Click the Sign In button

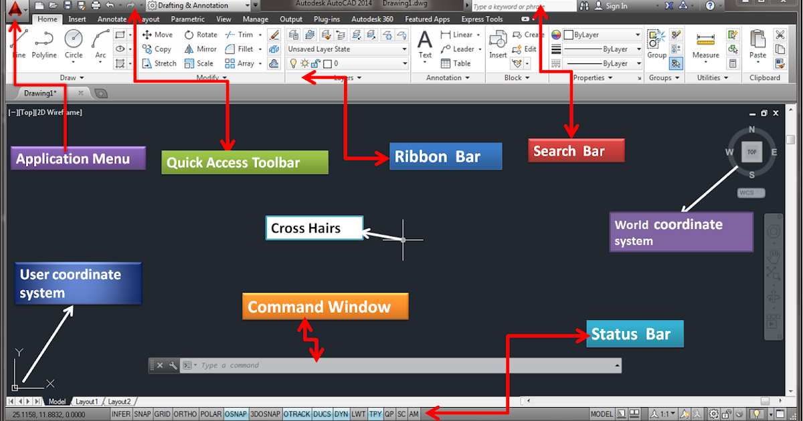[x=612, y=6]
